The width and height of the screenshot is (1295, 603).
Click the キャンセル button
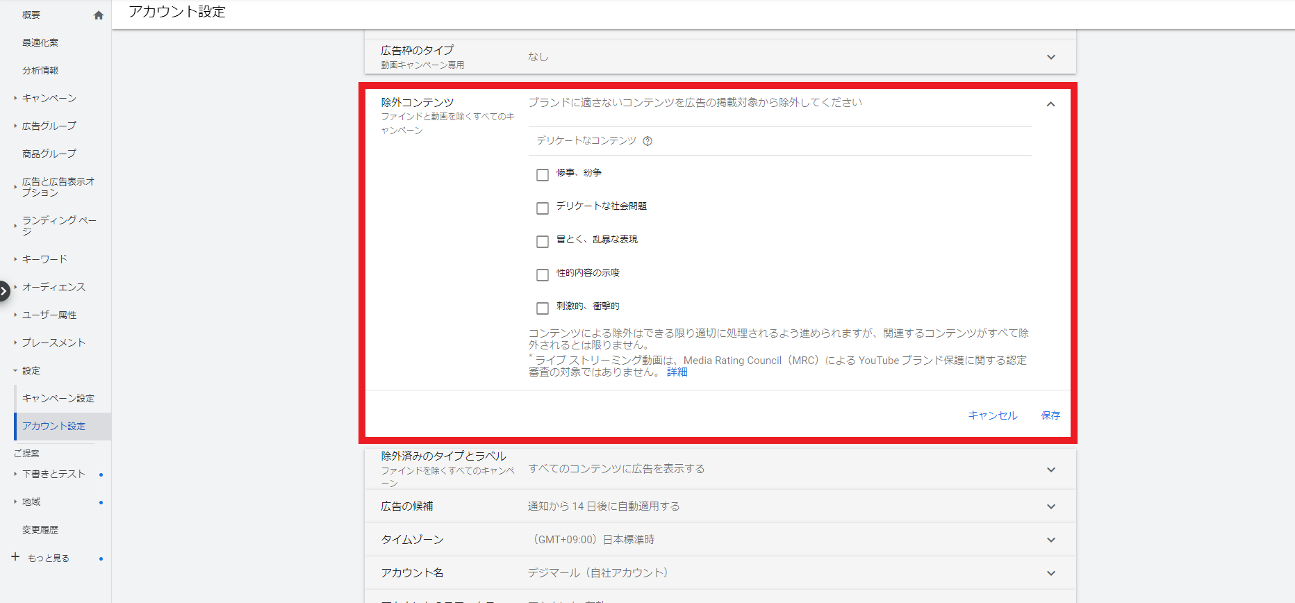(993, 415)
